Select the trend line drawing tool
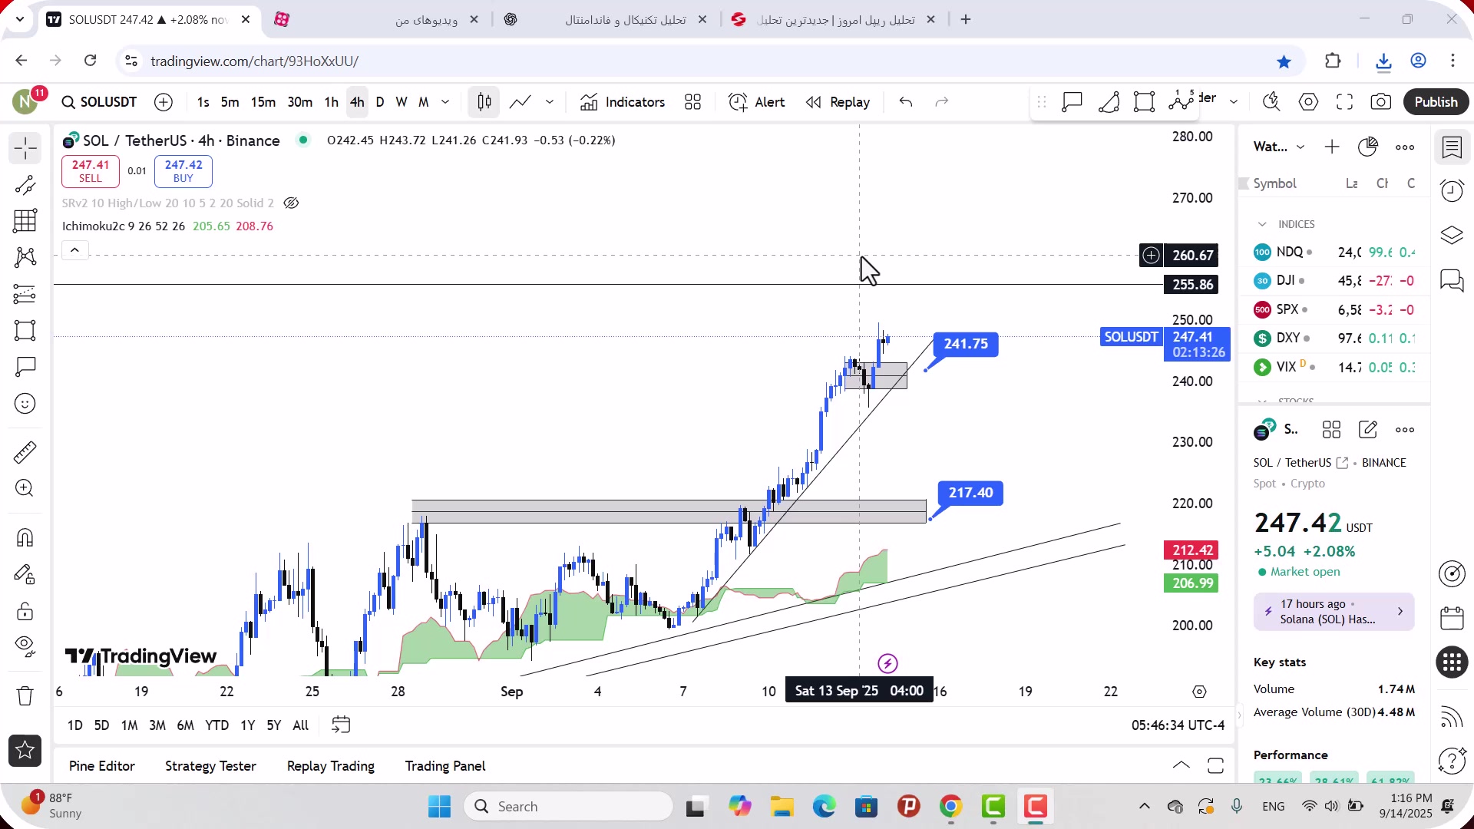The image size is (1474, 829). [x=25, y=185]
